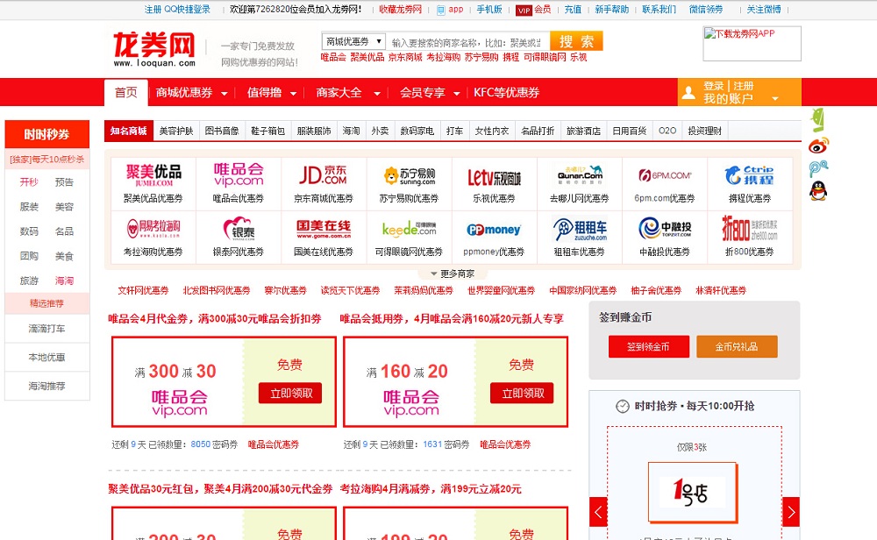Expand 更多商家 to show more merchants
Screen dimensions: 877x540
(453, 274)
